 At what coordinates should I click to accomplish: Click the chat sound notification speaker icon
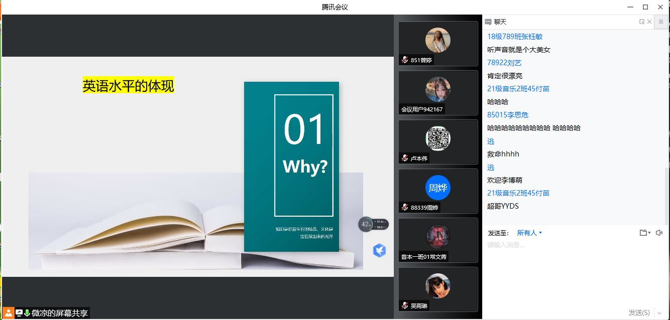click(659, 233)
